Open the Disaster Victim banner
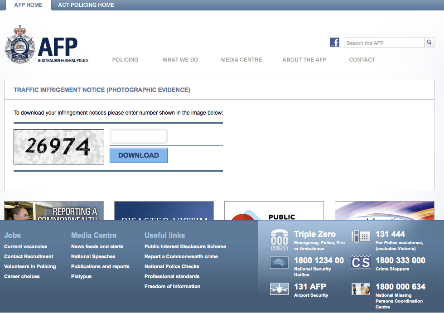Image resolution: width=444 pixels, height=313 pixels. [x=164, y=211]
